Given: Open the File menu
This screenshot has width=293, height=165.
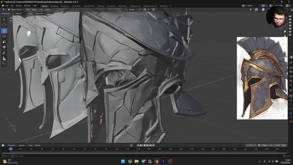Looking at the screenshot, I should [x=7, y=6].
